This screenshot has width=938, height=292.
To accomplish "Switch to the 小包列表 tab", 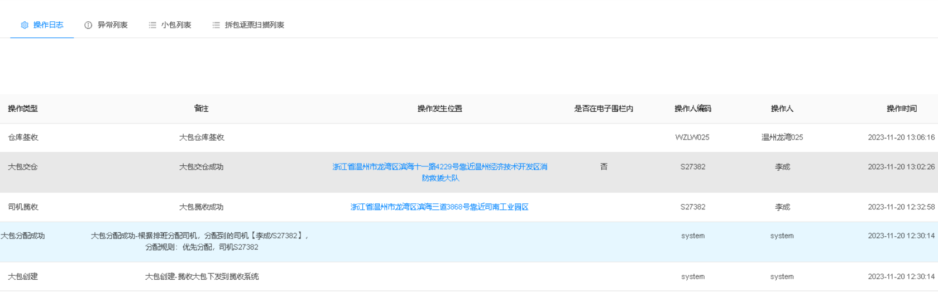I will (x=170, y=25).
